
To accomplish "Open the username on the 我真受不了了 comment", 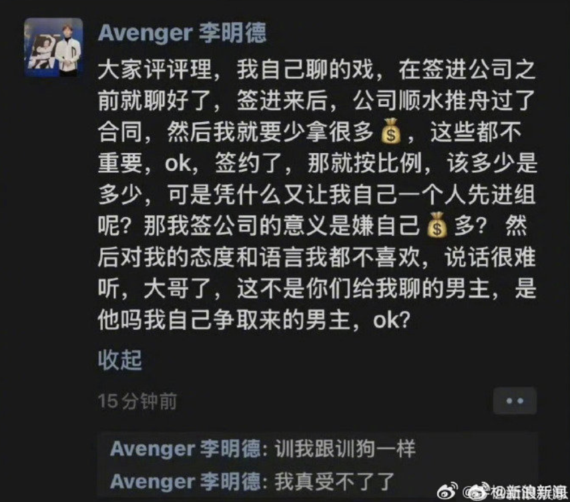I will (x=186, y=481).
